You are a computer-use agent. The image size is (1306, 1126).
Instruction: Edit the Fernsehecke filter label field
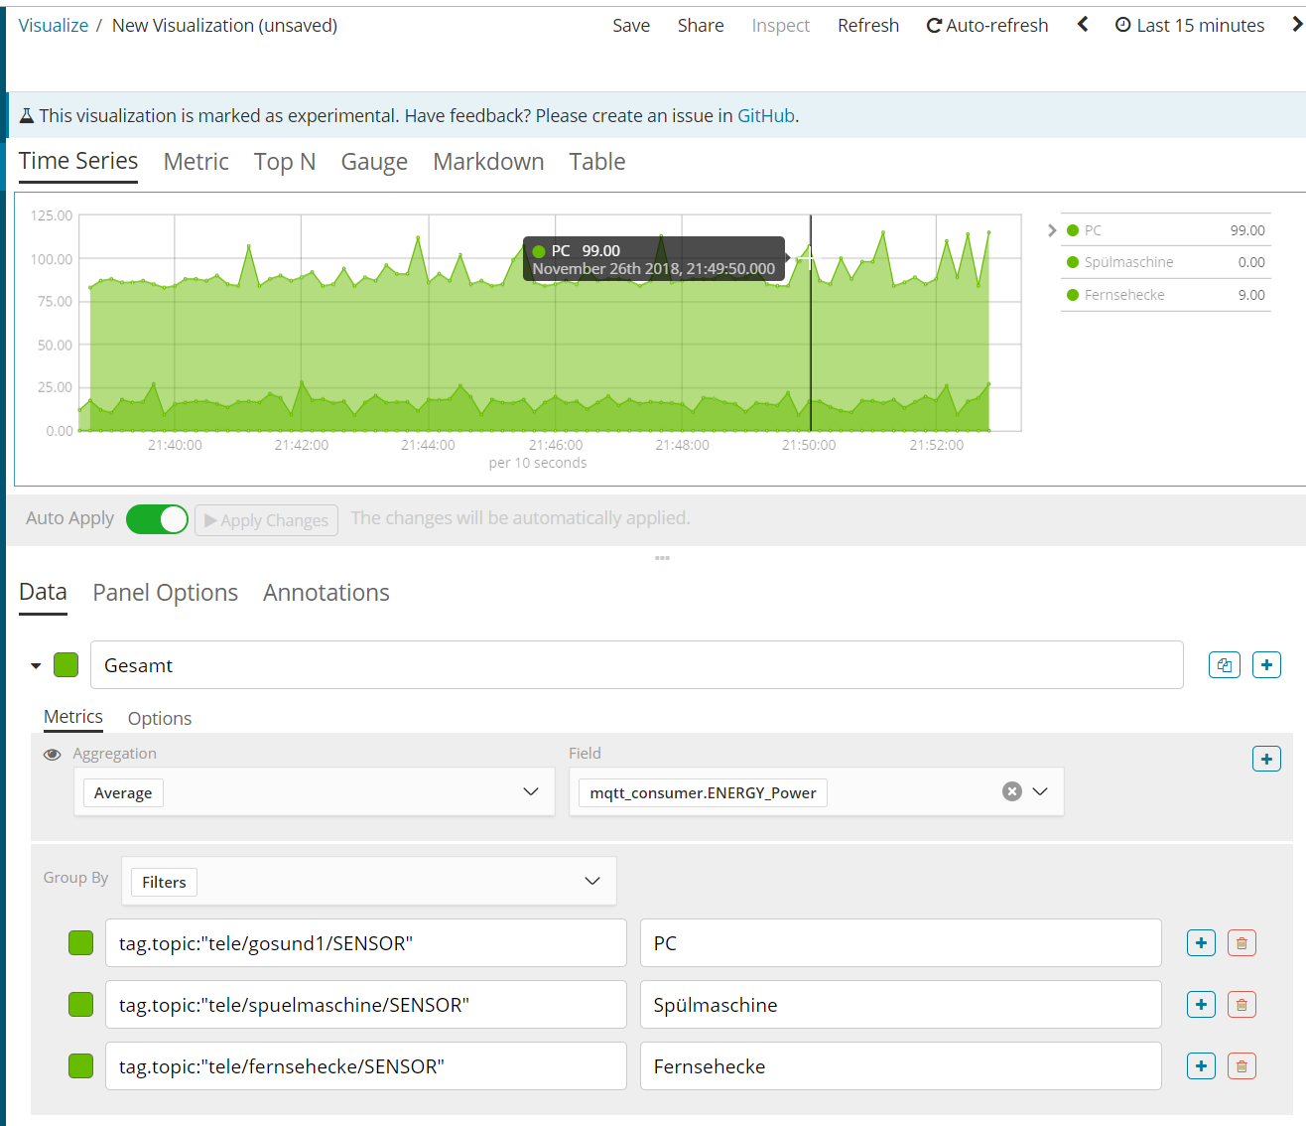[x=901, y=1066]
